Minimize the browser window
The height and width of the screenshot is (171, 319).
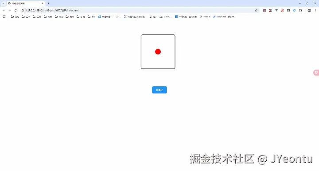coord(300,3)
